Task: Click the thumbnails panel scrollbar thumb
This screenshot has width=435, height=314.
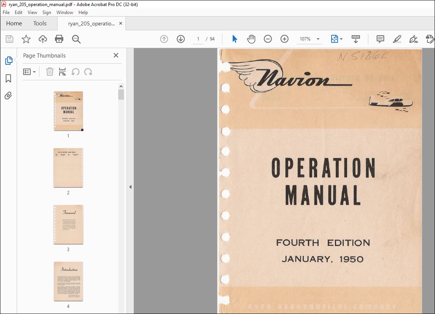Action: coord(121,94)
